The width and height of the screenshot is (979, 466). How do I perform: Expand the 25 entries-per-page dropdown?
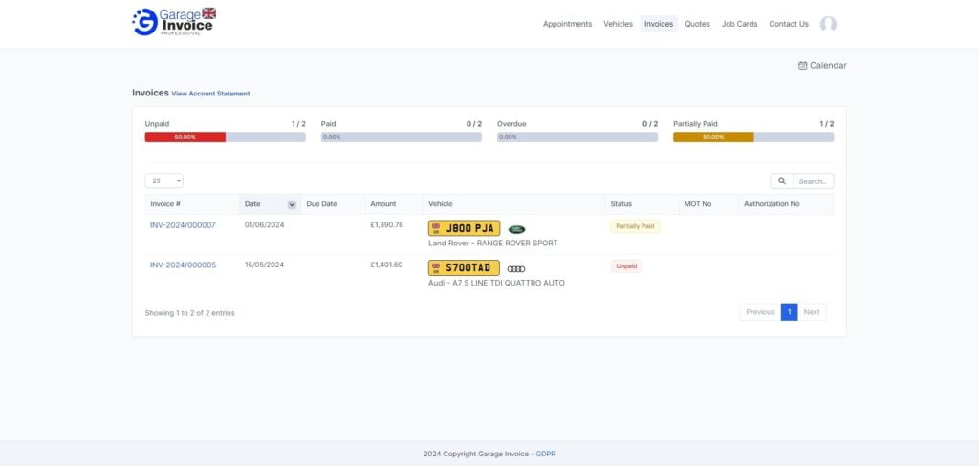click(163, 180)
